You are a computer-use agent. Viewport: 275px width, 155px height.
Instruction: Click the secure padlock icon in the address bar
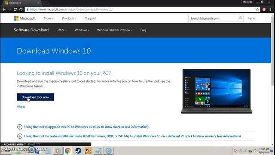(27, 9)
